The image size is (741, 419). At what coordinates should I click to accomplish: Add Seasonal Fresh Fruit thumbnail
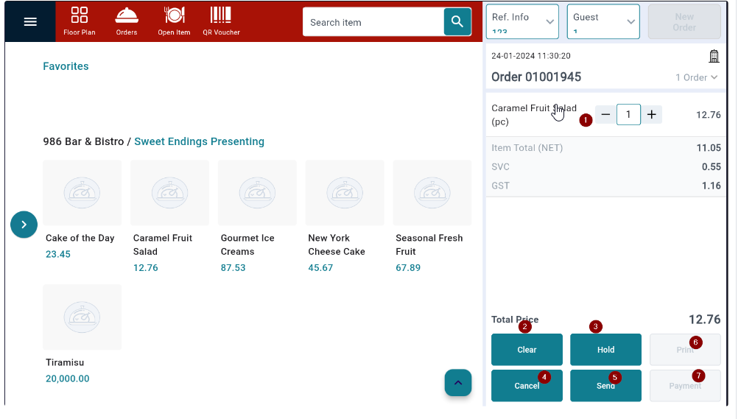pos(432,193)
